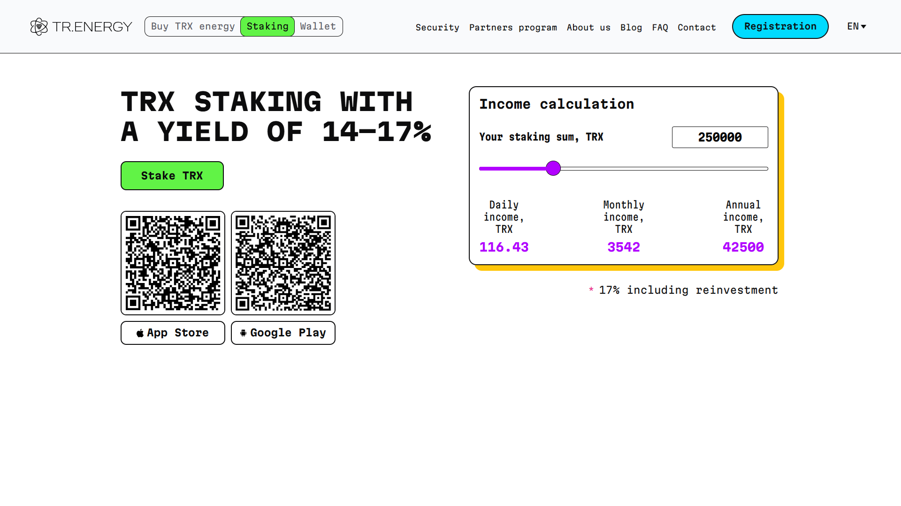Click the TR.ENERGY brand name text

click(92, 27)
